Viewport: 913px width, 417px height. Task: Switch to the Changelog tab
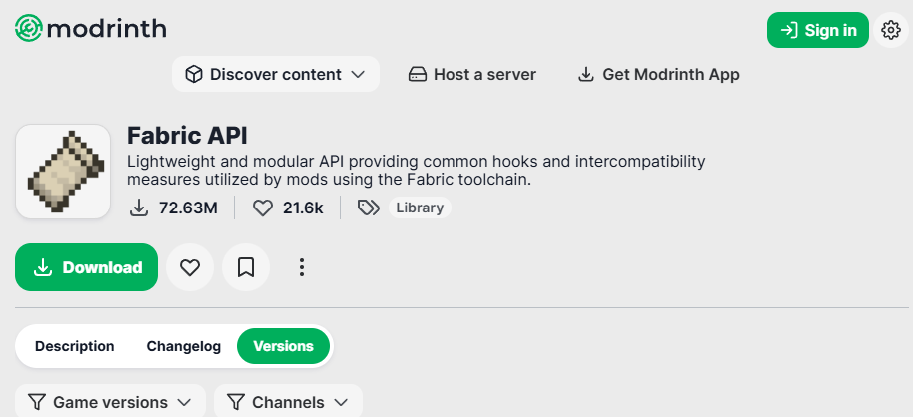[x=184, y=346]
